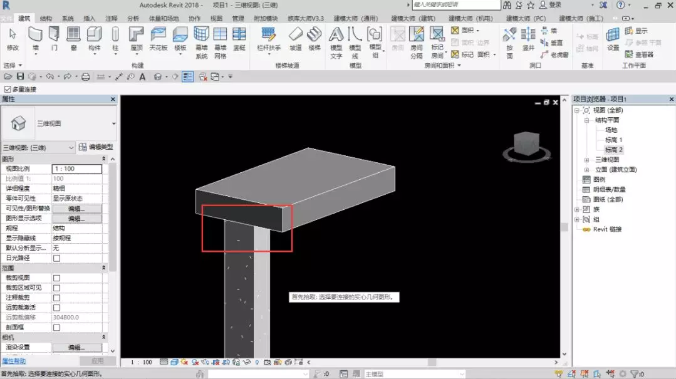Open the 三维视图 type selector dropdown
Screen dimensions: 676x379
(114, 124)
